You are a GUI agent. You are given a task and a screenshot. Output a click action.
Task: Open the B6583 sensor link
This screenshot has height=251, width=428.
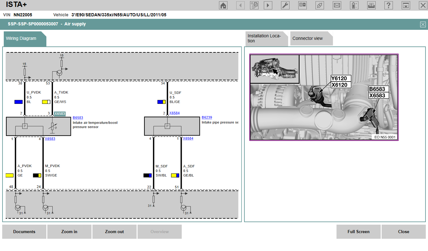(78, 118)
